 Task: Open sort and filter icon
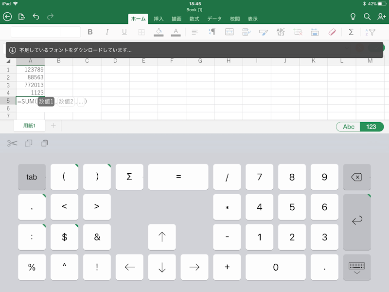[x=370, y=32]
